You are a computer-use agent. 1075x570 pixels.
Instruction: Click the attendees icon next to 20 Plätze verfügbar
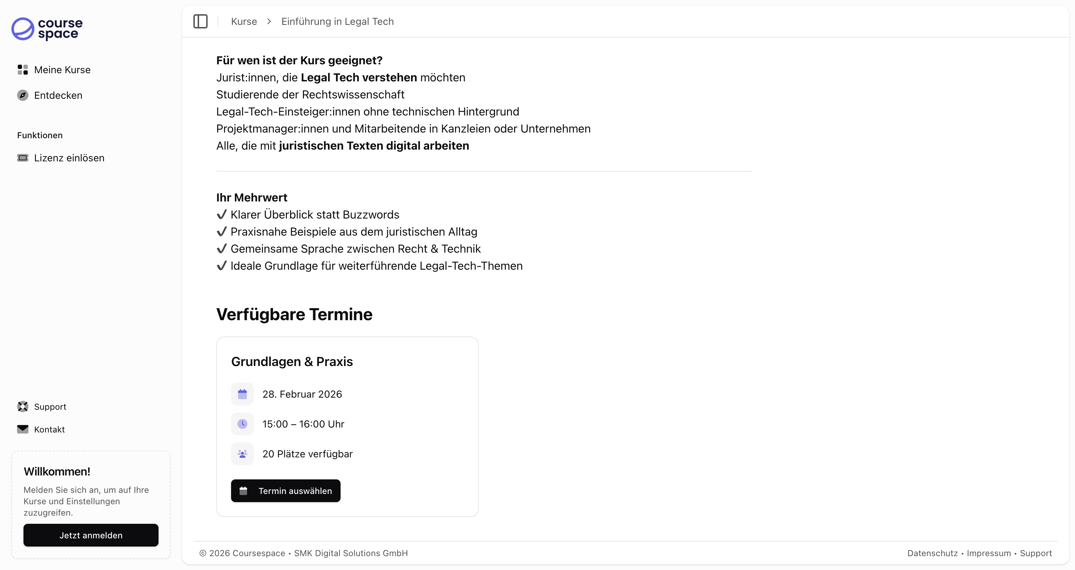(242, 453)
